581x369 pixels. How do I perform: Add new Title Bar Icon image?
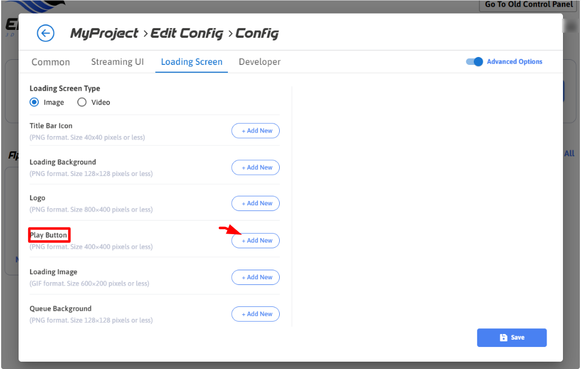pyautogui.click(x=256, y=131)
